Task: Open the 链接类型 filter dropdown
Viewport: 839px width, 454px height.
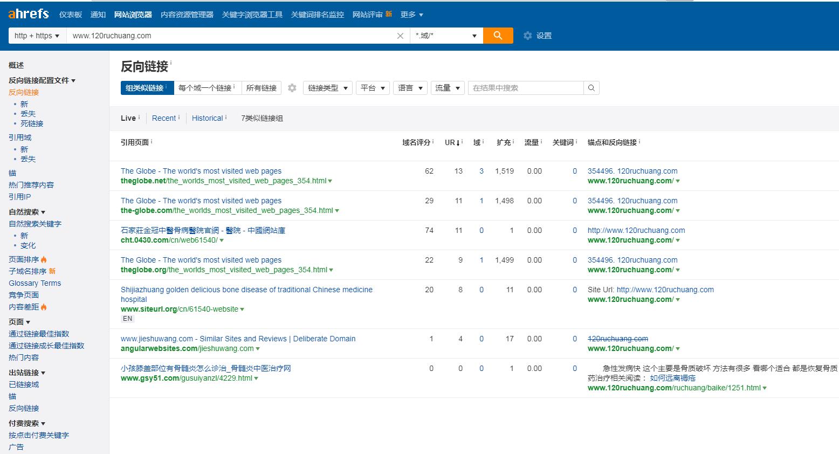Action: pyautogui.click(x=328, y=88)
